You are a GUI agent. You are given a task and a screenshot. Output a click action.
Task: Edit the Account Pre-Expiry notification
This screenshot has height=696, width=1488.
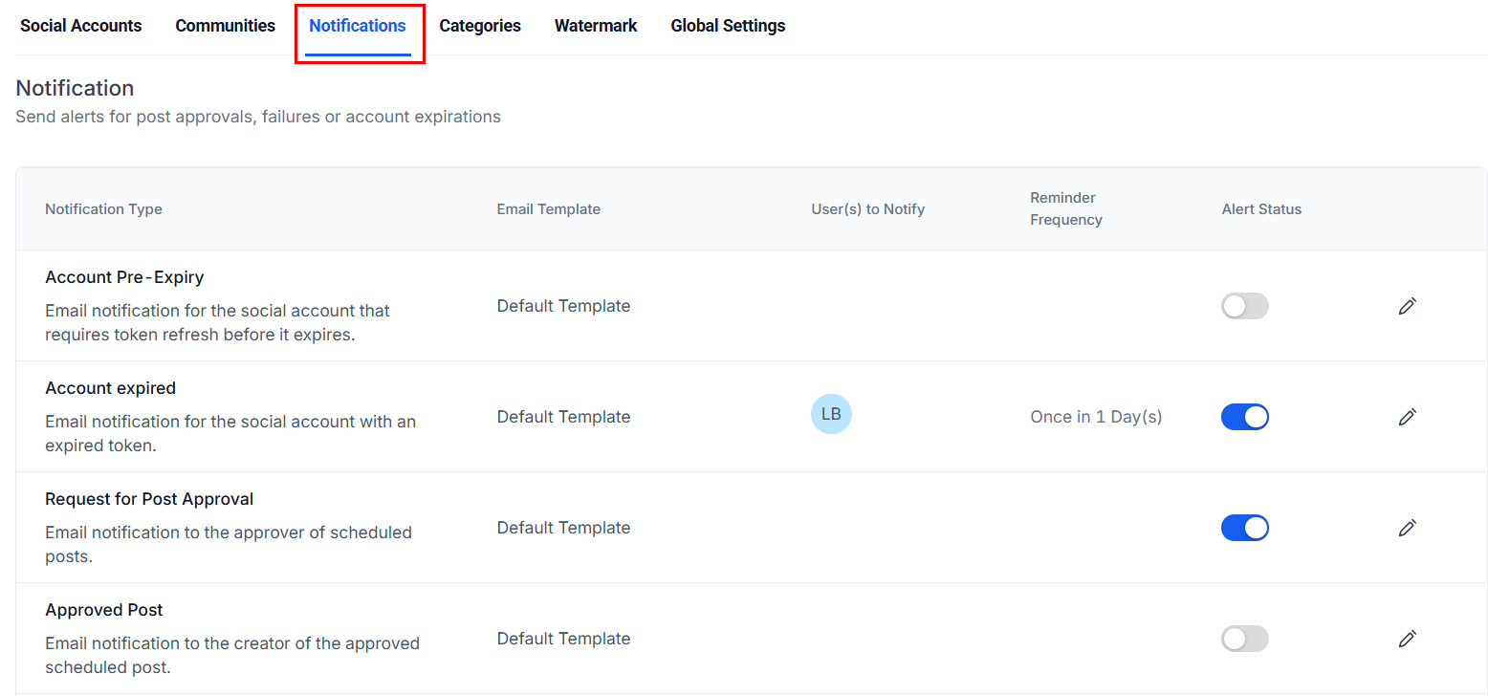pyautogui.click(x=1407, y=306)
